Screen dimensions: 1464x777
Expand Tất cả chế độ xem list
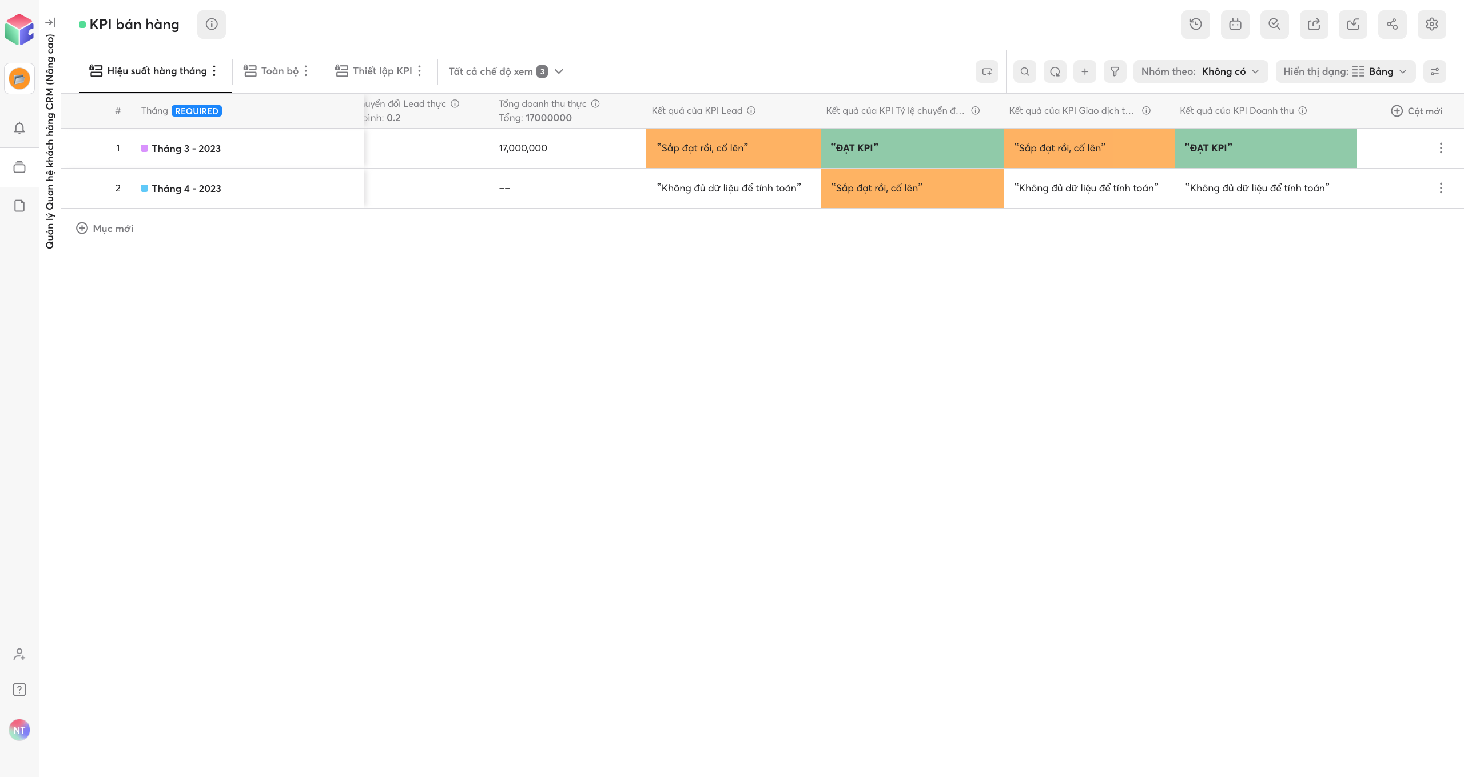pyautogui.click(x=506, y=71)
